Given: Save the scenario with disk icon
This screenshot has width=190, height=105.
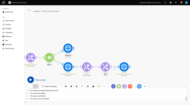Looking at the screenshot, I should coord(66,86).
